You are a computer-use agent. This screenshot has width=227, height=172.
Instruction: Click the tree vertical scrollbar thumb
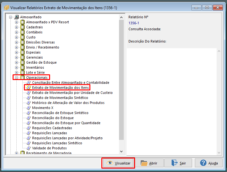pos(122,80)
